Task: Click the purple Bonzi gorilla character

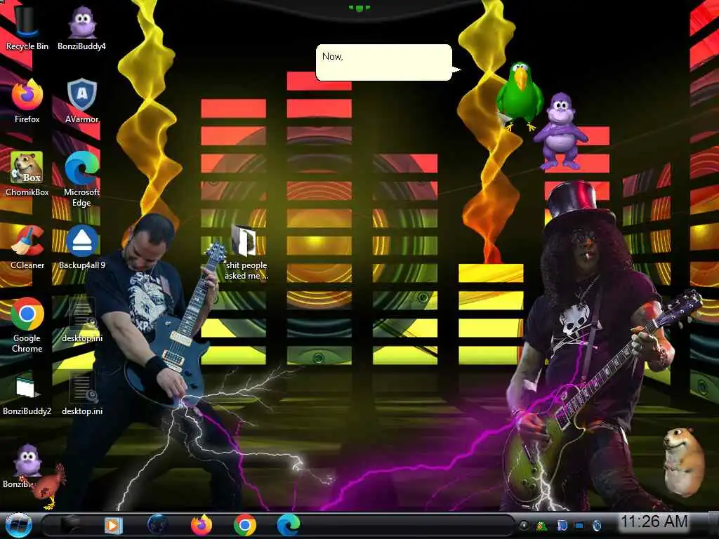Action: 561,131
